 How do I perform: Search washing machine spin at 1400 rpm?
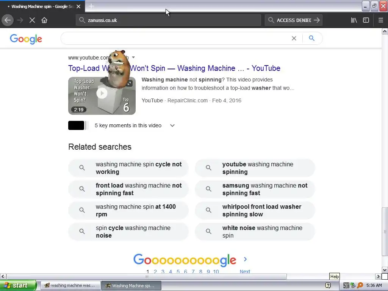pyautogui.click(x=128, y=210)
